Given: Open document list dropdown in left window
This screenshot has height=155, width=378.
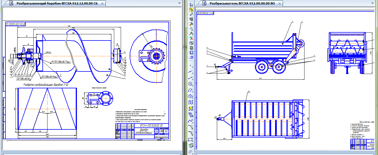Looking at the screenshot, I should [x=180, y=3].
